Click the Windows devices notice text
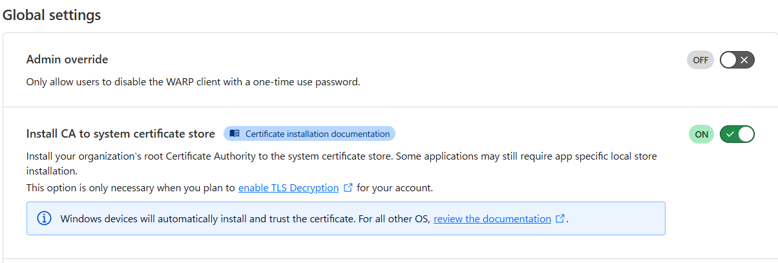 pos(314,219)
